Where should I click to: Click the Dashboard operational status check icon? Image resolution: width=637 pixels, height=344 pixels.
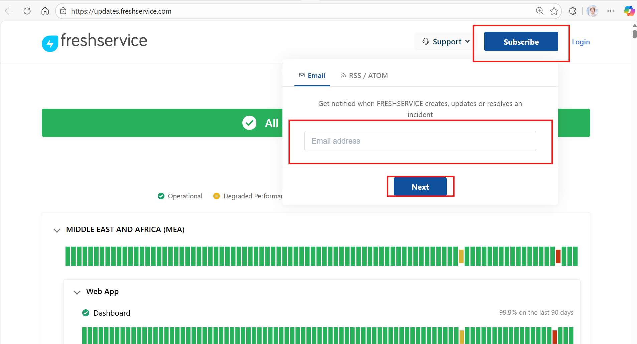pos(86,313)
